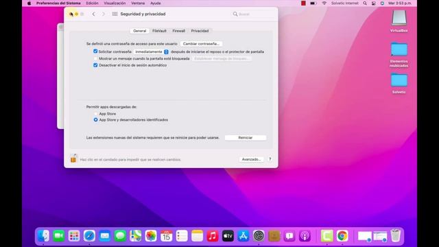
Task: Open Music from the dock
Action: coord(213,236)
